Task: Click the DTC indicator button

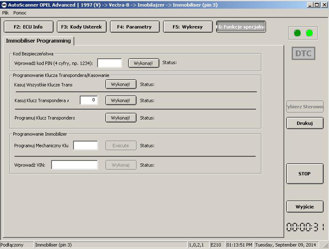Action: click(x=304, y=53)
